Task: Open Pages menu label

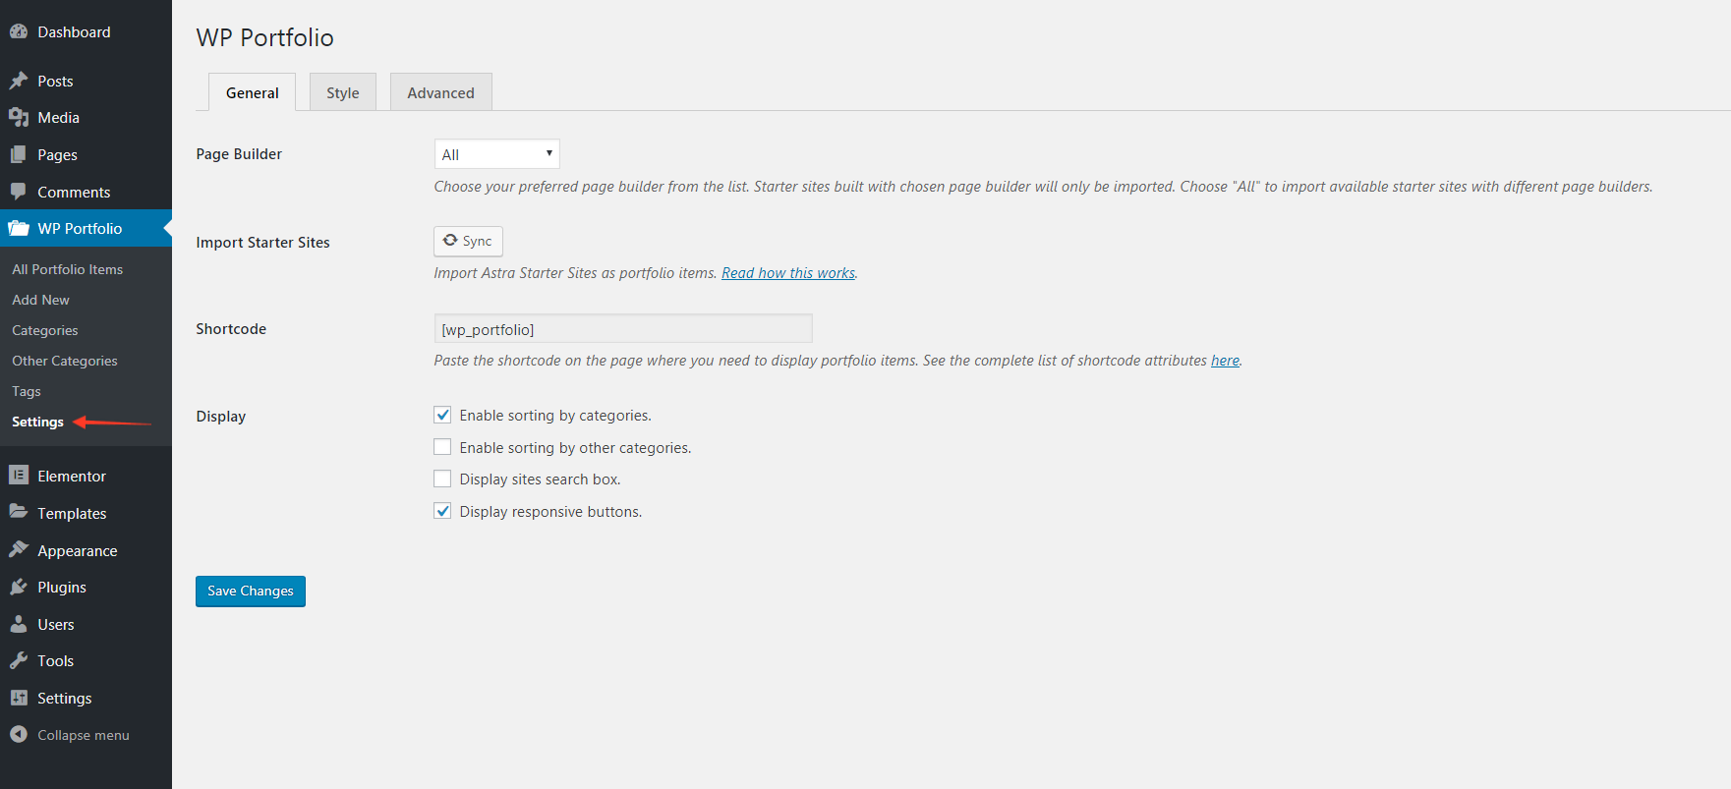Action: tap(57, 155)
